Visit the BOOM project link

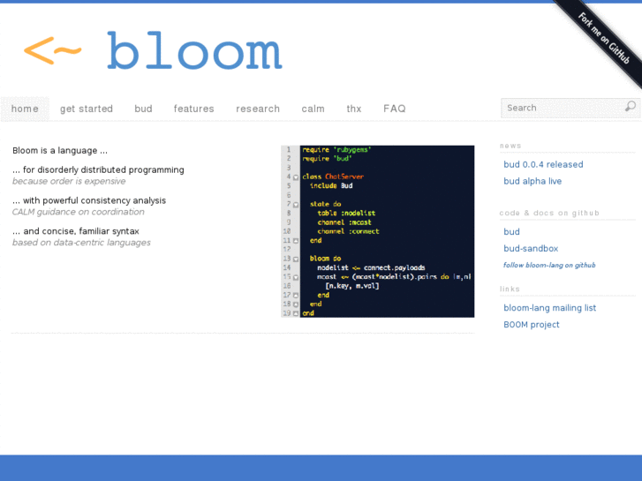pyautogui.click(x=532, y=325)
